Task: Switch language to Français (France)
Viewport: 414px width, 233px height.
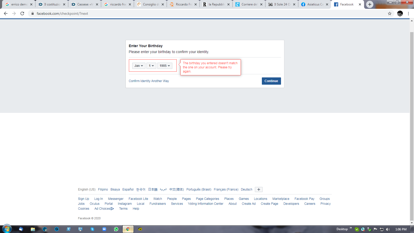Action: 226,190
